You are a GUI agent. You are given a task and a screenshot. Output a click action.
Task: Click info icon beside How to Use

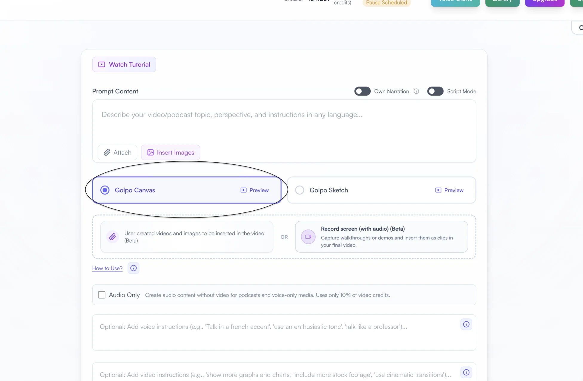click(134, 268)
